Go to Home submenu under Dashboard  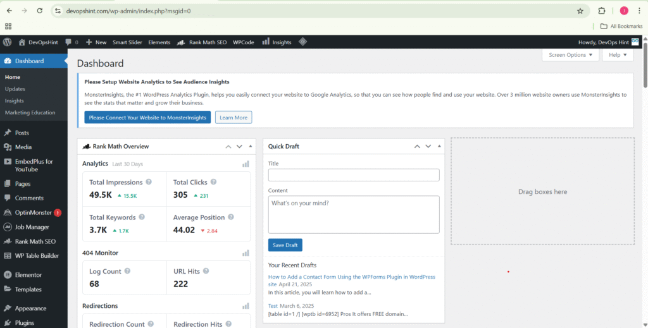point(13,77)
